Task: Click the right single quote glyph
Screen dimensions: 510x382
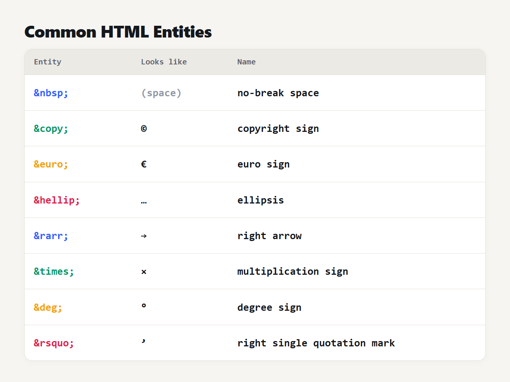Action: tap(143, 341)
